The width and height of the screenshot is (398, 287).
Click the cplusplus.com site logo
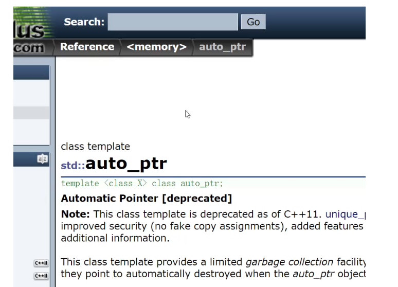pos(33,31)
